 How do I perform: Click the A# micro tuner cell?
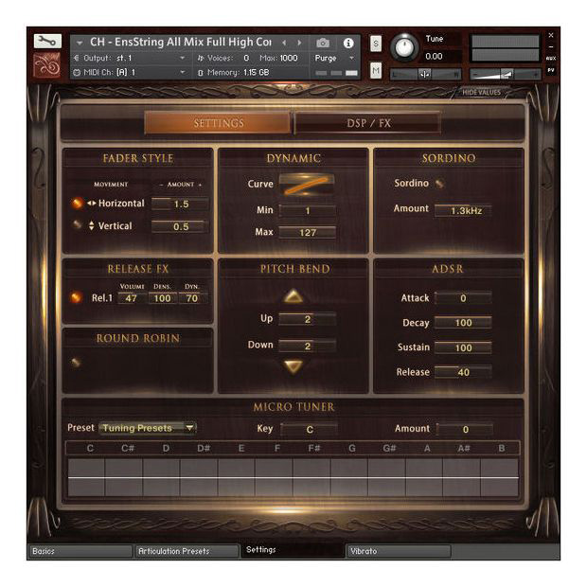(x=462, y=477)
